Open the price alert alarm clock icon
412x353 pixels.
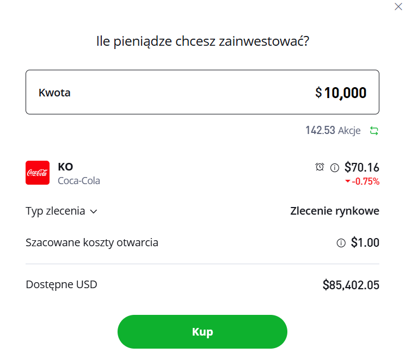tap(319, 167)
